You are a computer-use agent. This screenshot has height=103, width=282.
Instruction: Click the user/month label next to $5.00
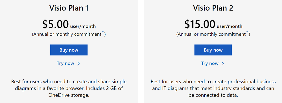[x=83, y=26]
